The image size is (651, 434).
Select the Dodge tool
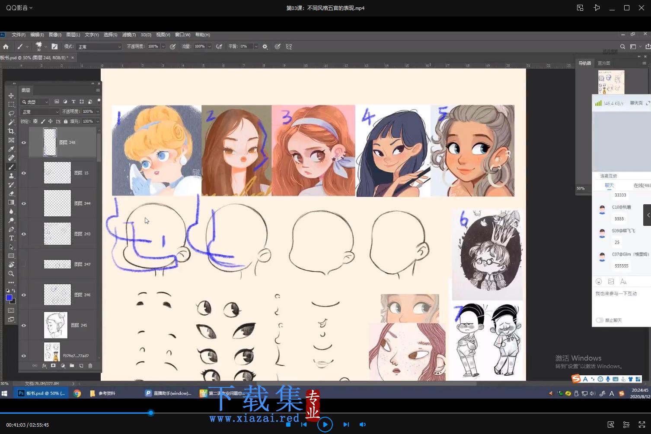11,220
